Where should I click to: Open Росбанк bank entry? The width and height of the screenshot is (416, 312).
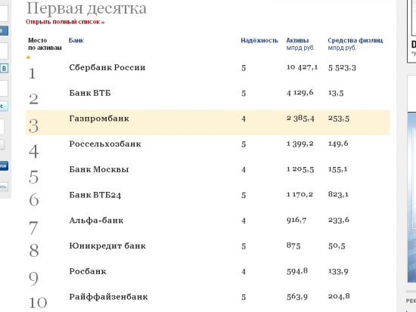[88, 271]
